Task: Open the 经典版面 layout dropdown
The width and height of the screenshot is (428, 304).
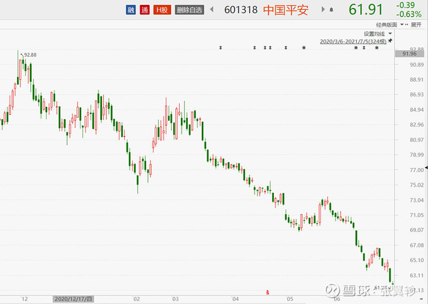Action: pos(390,25)
